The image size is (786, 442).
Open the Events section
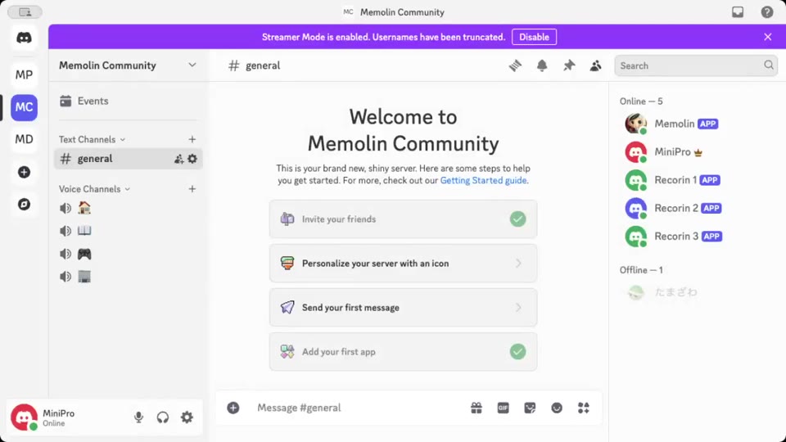click(x=93, y=101)
